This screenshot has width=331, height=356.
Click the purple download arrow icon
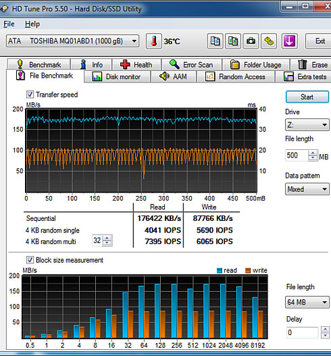pos(289,41)
